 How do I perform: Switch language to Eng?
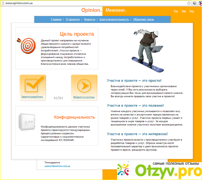click(192, 11)
